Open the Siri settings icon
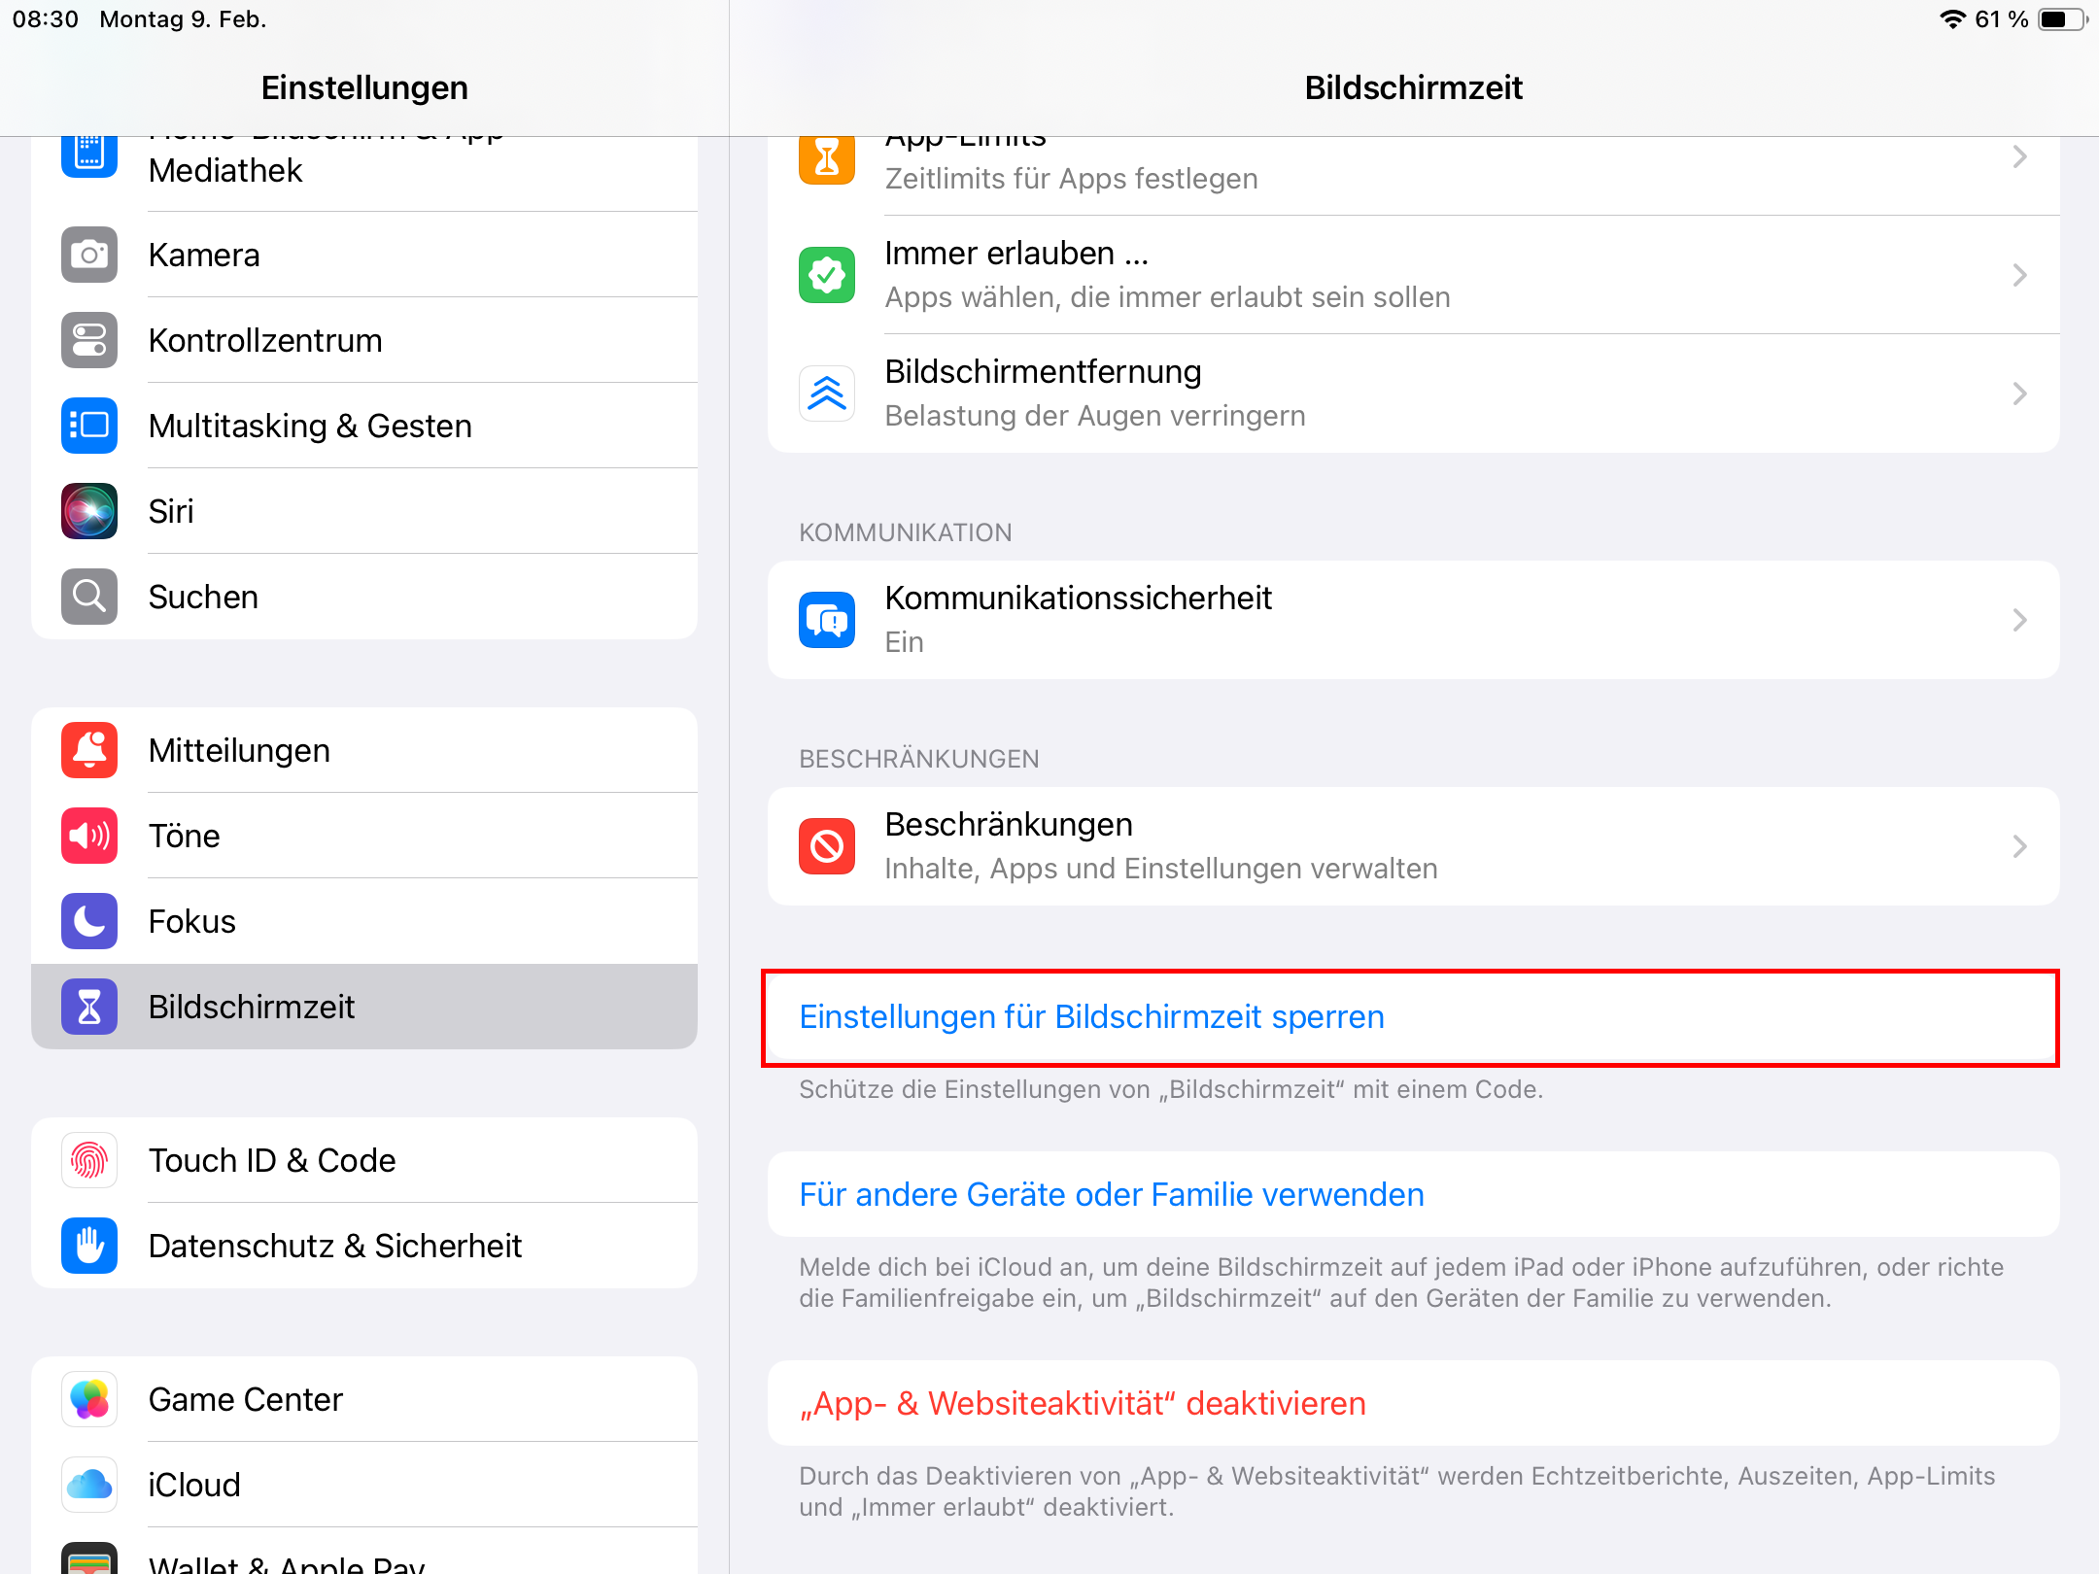 click(88, 511)
